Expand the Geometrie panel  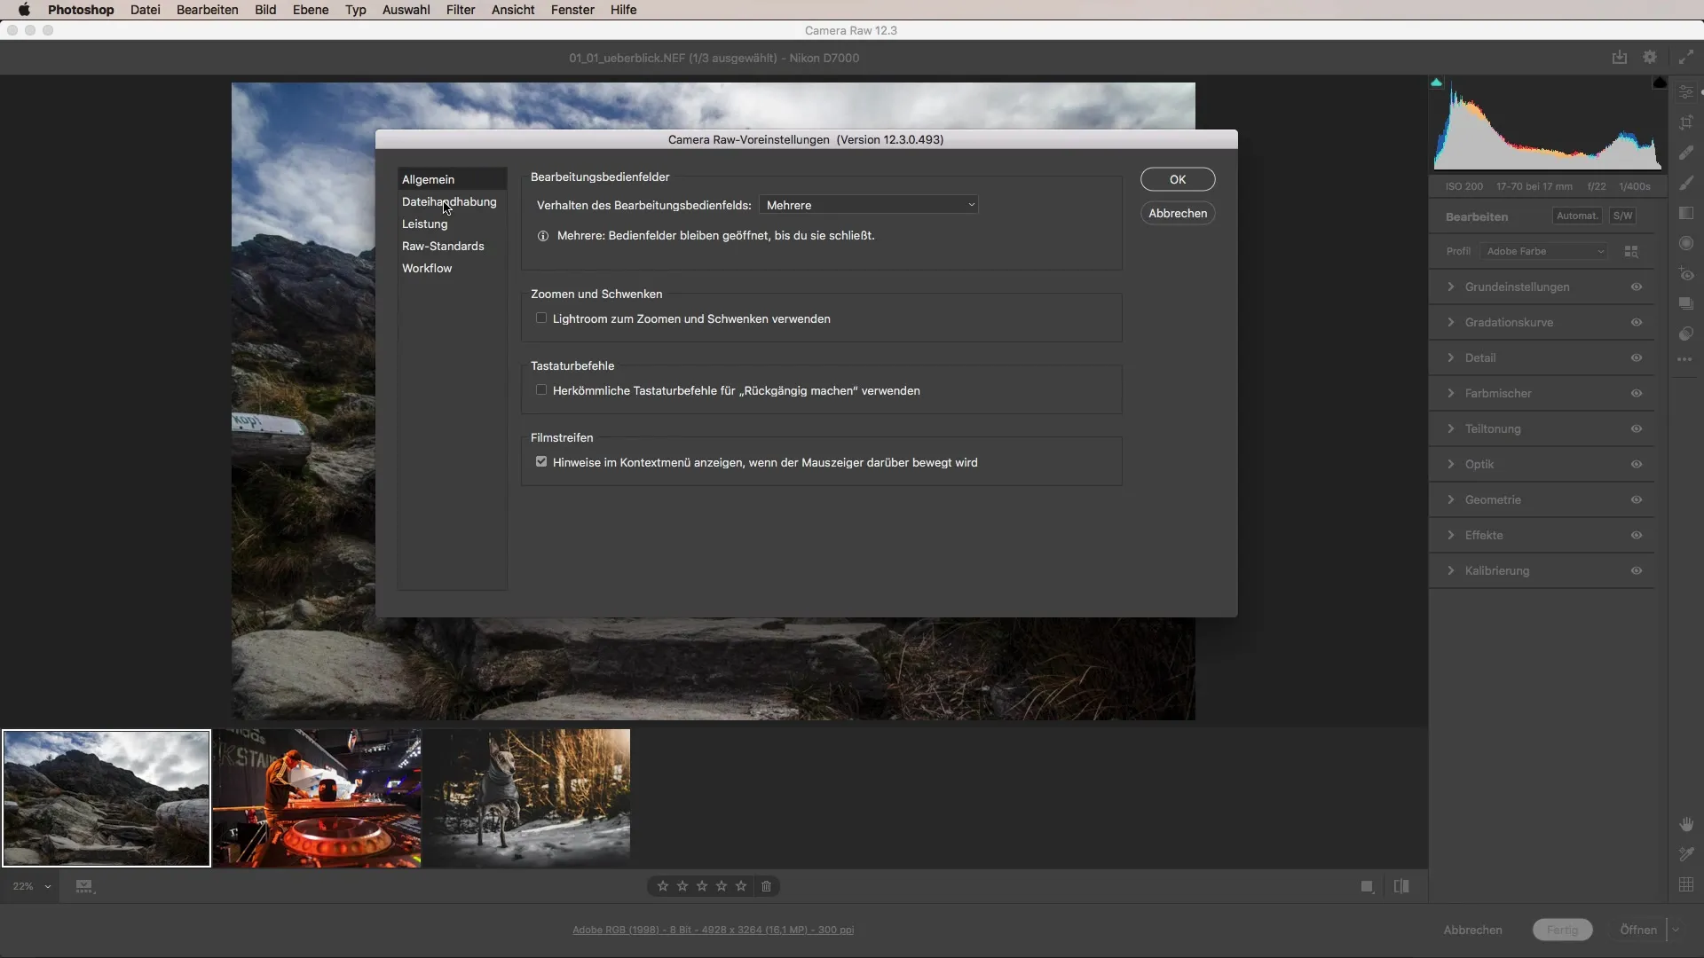click(x=1451, y=499)
